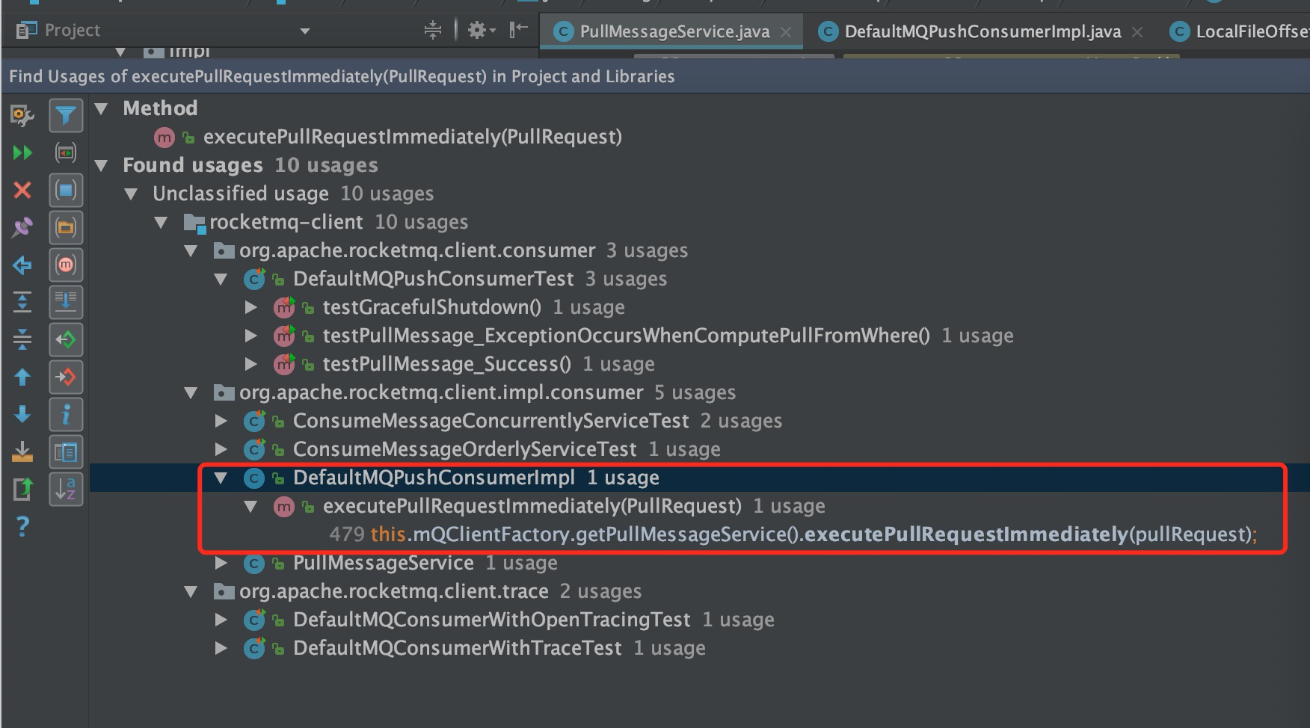Click the Expand All icon in Find toolbar
This screenshot has width=1310, height=728.
(22, 303)
